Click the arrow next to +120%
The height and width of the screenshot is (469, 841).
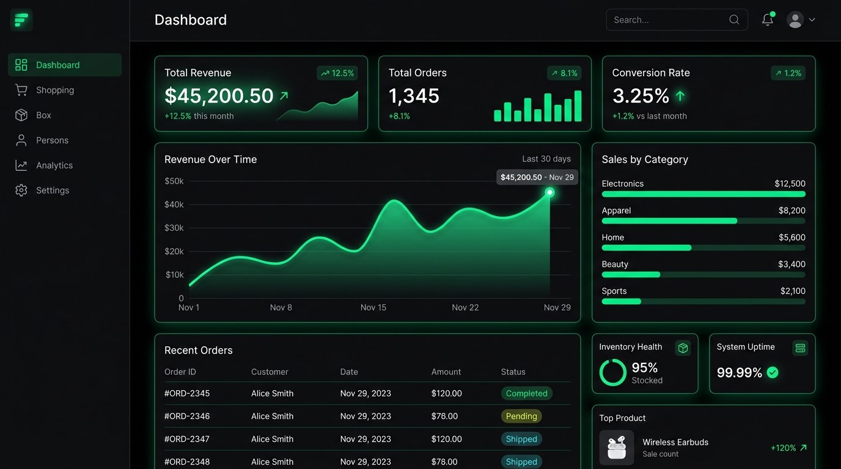point(803,448)
